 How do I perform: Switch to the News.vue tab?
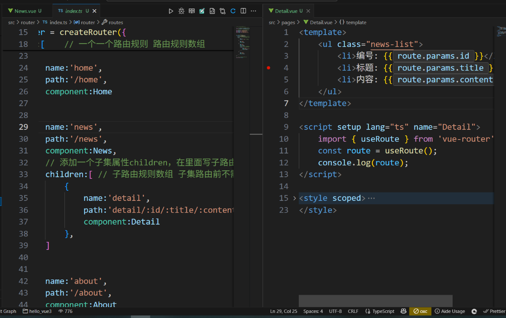(x=25, y=11)
